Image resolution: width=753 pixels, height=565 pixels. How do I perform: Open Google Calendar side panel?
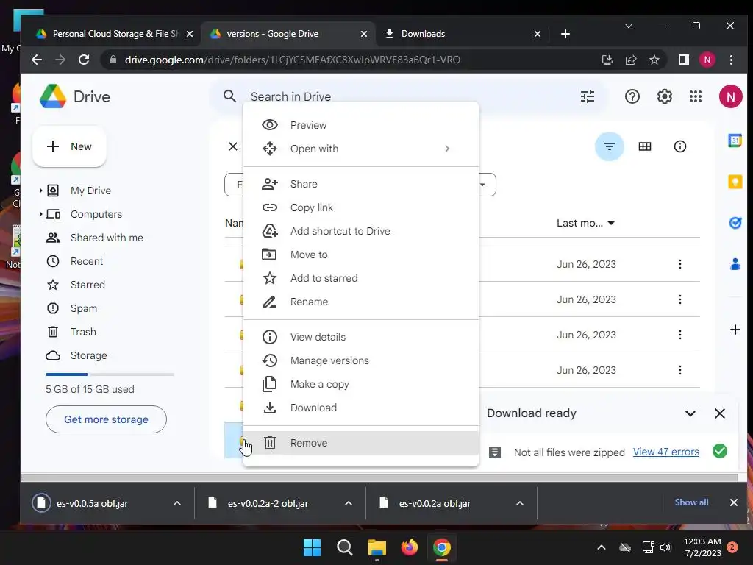[x=735, y=141]
